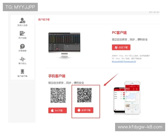Open the 客户端下载 phone icon in sidebar
The image size is (168, 134).
click(x=22, y=71)
